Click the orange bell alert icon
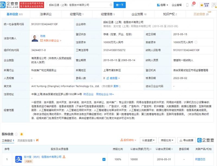Image resolution: width=217 pixels, height=166 pixels. [22, 134]
